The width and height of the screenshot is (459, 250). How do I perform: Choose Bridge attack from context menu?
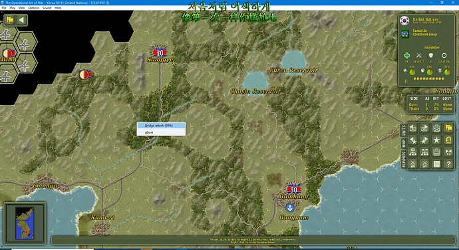161,126
